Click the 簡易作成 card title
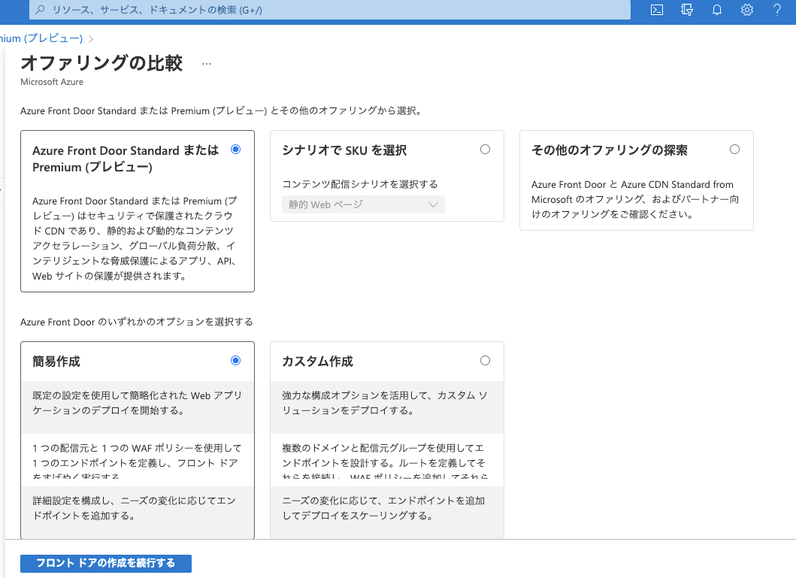 56,362
